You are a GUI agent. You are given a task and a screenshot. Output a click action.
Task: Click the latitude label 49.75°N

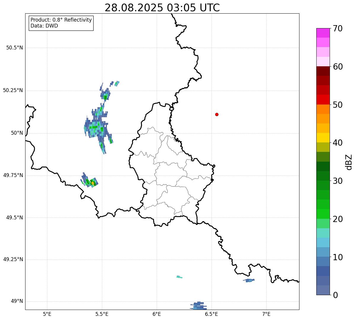click(13, 175)
